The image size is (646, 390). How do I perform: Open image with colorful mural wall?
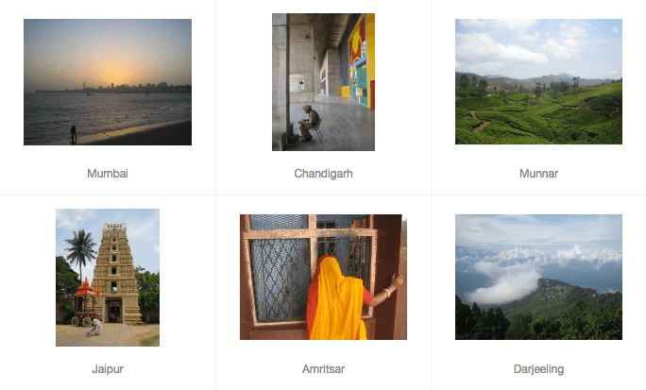coord(323,82)
